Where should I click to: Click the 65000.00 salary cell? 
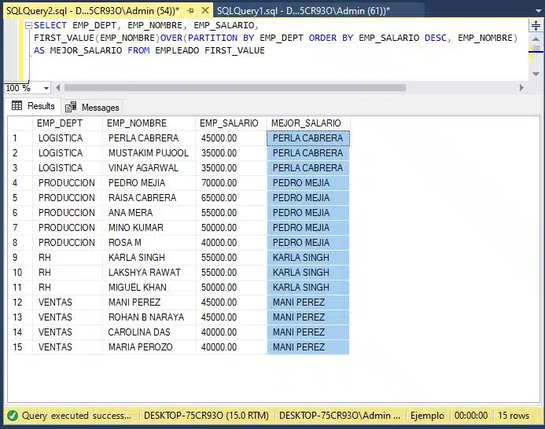[x=230, y=198]
